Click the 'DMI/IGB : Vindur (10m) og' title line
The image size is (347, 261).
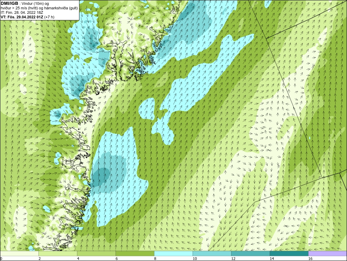pyautogui.click(x=25, y=4)
